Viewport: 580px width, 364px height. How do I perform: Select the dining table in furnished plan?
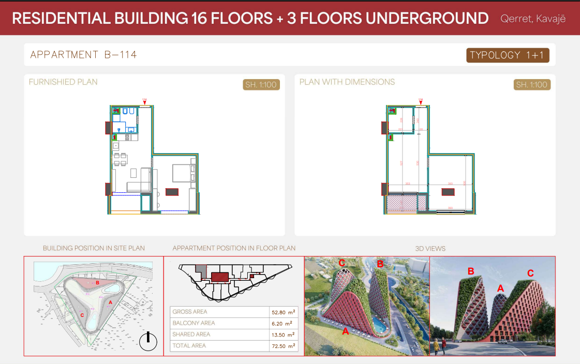(121, 159)
